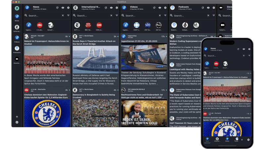
Task: Open filter options in Videos search bar
Action: [x=165, y=15]
